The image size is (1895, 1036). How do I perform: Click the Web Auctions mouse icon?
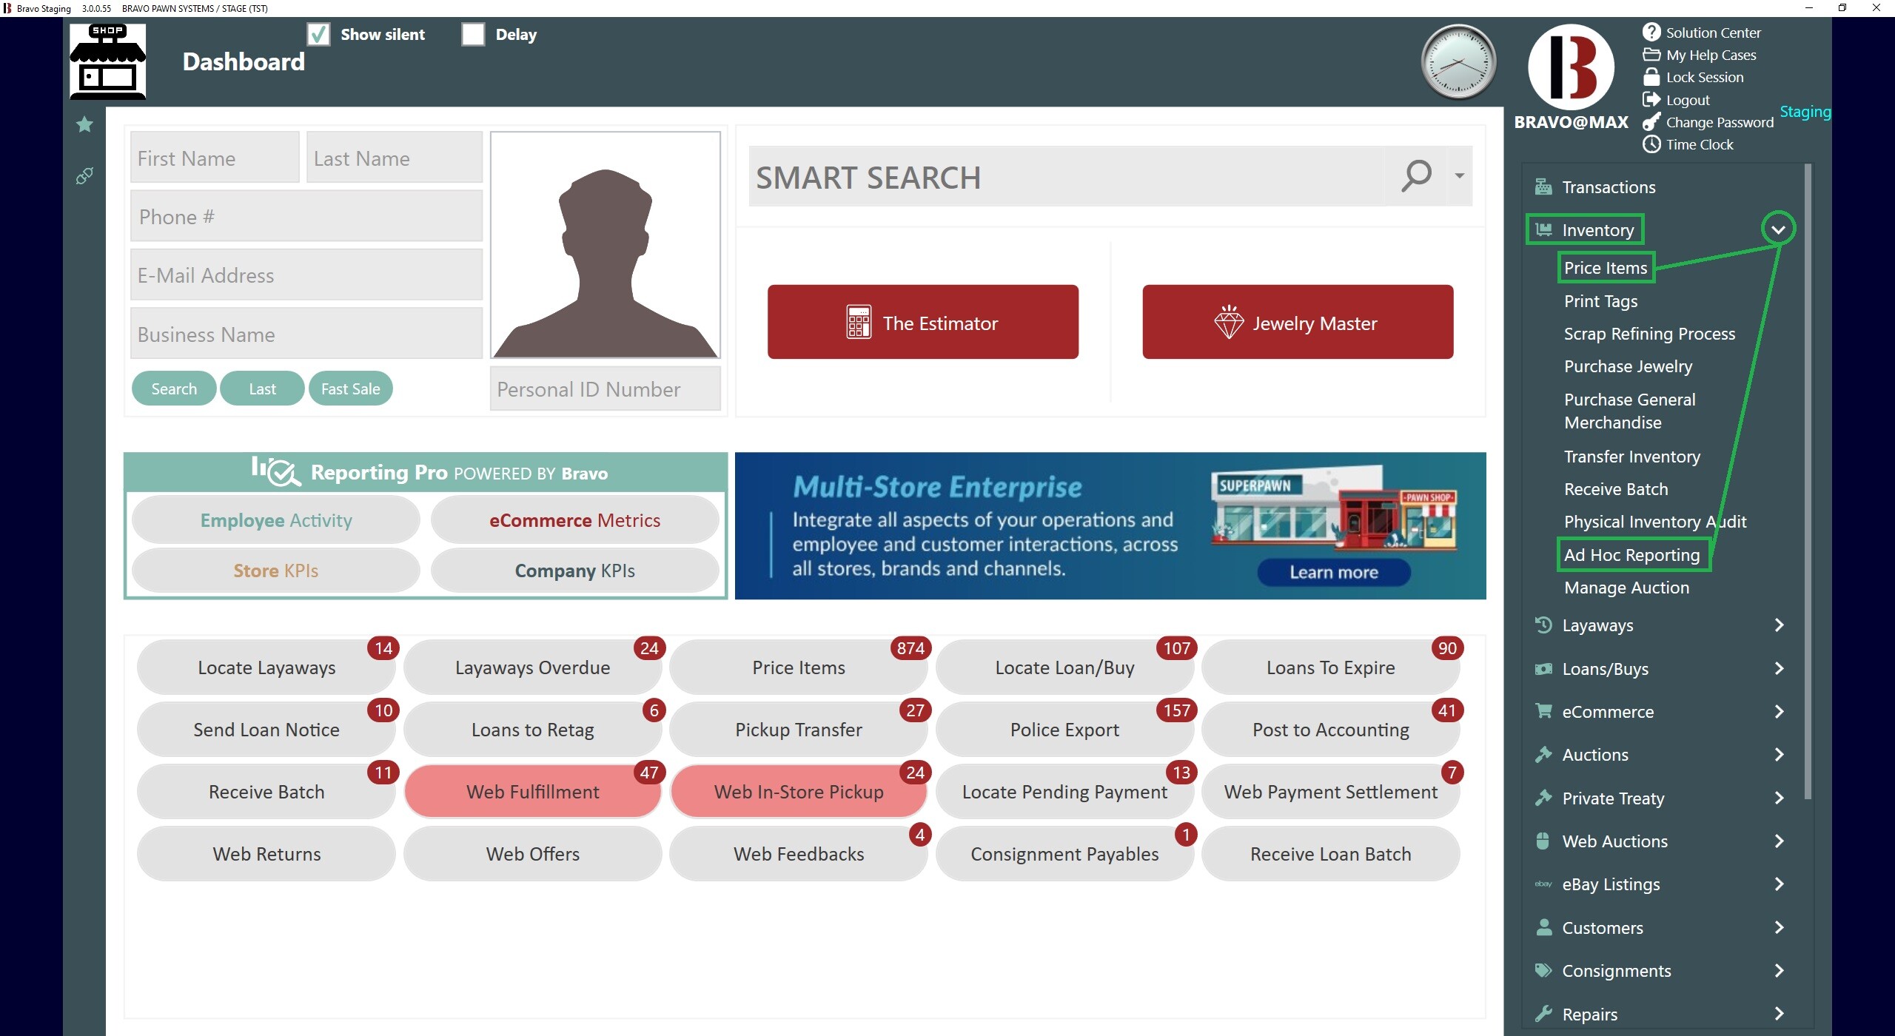[1543, 841]
